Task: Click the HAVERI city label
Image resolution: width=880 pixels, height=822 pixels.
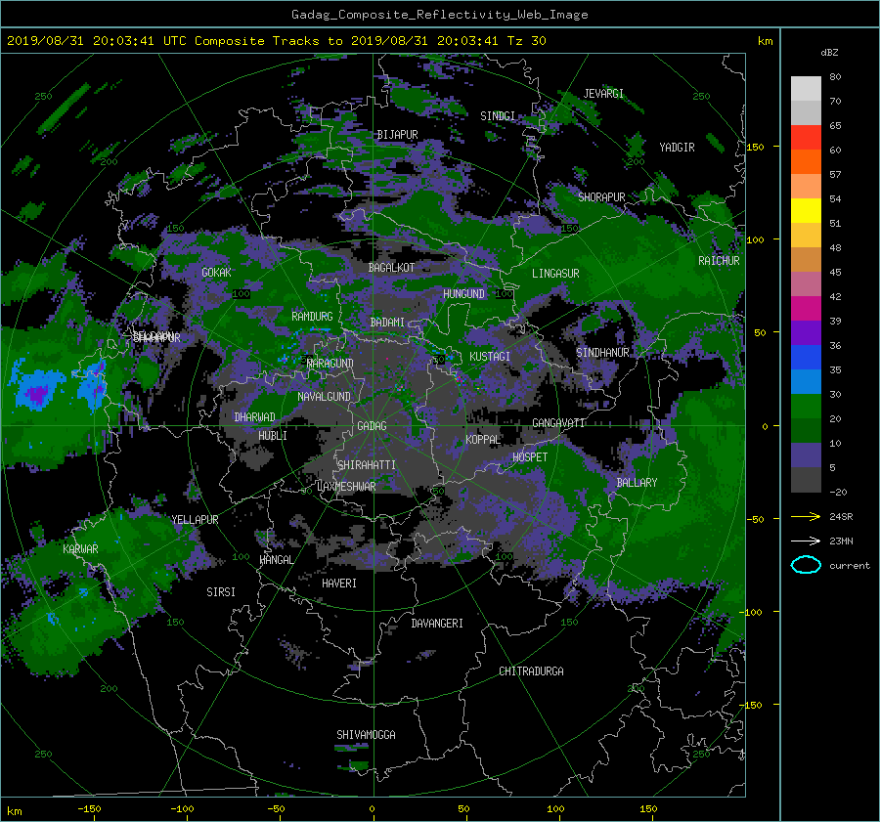Action: [339, 584]
